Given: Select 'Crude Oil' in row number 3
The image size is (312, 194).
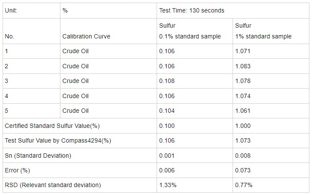Looking at the screenshot, I should point(76,81).
